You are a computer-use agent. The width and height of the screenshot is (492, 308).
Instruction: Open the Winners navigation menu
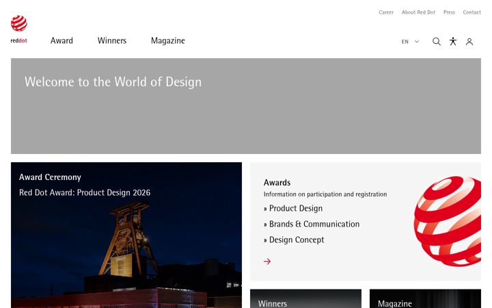click(111, 40)
